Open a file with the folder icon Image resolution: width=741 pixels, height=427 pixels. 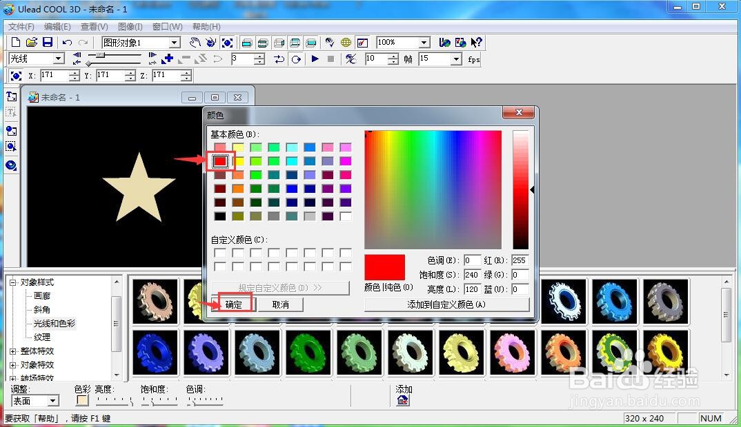[32, 43]
